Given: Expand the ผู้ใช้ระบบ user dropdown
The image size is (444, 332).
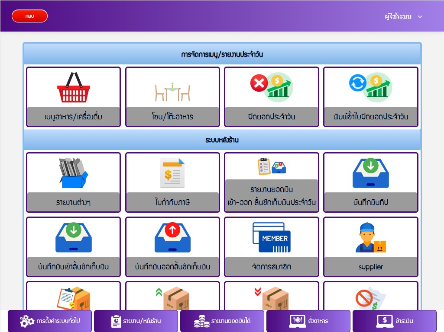Looking at the screenshot, I should 403,16.
